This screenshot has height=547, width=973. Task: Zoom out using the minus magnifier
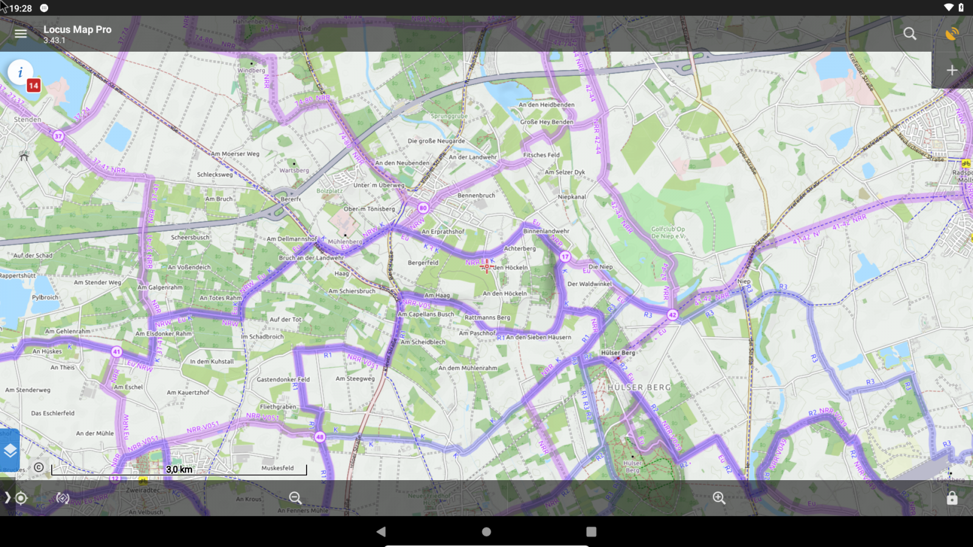pyautogui.click(x=296, y=498)
